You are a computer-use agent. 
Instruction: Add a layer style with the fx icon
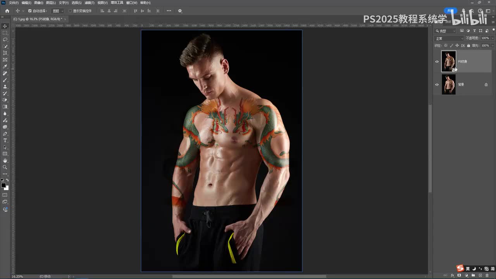pos(452,276)
